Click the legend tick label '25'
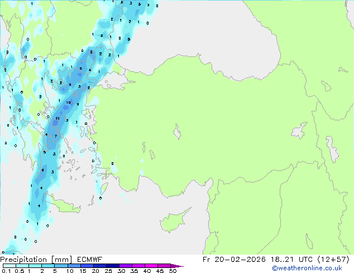This screenshot has width=354, height=273. click(108, 271)
